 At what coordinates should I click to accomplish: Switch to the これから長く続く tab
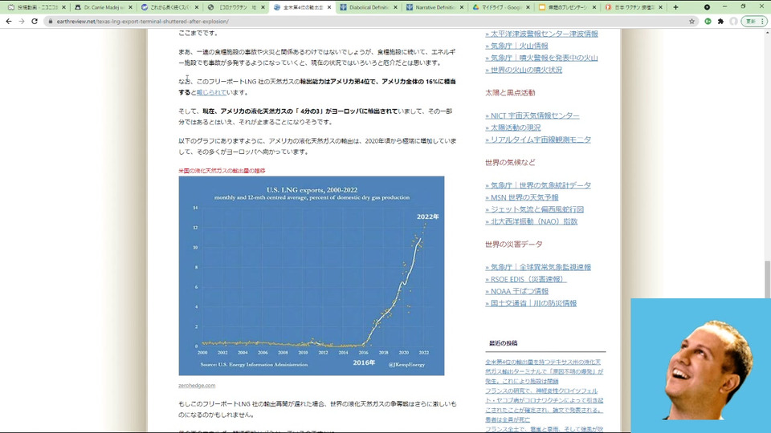(169, 7)
